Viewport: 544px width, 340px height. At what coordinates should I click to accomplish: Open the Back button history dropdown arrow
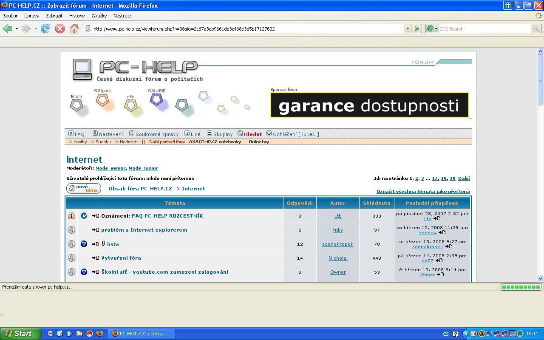tap(17, 29)
